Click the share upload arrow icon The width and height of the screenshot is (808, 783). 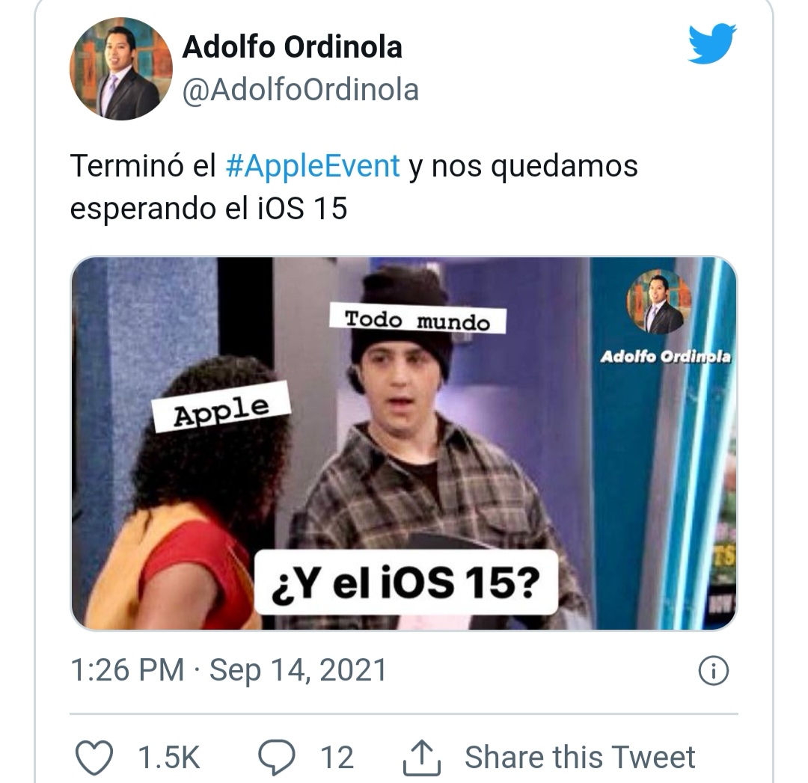(422, 758)
